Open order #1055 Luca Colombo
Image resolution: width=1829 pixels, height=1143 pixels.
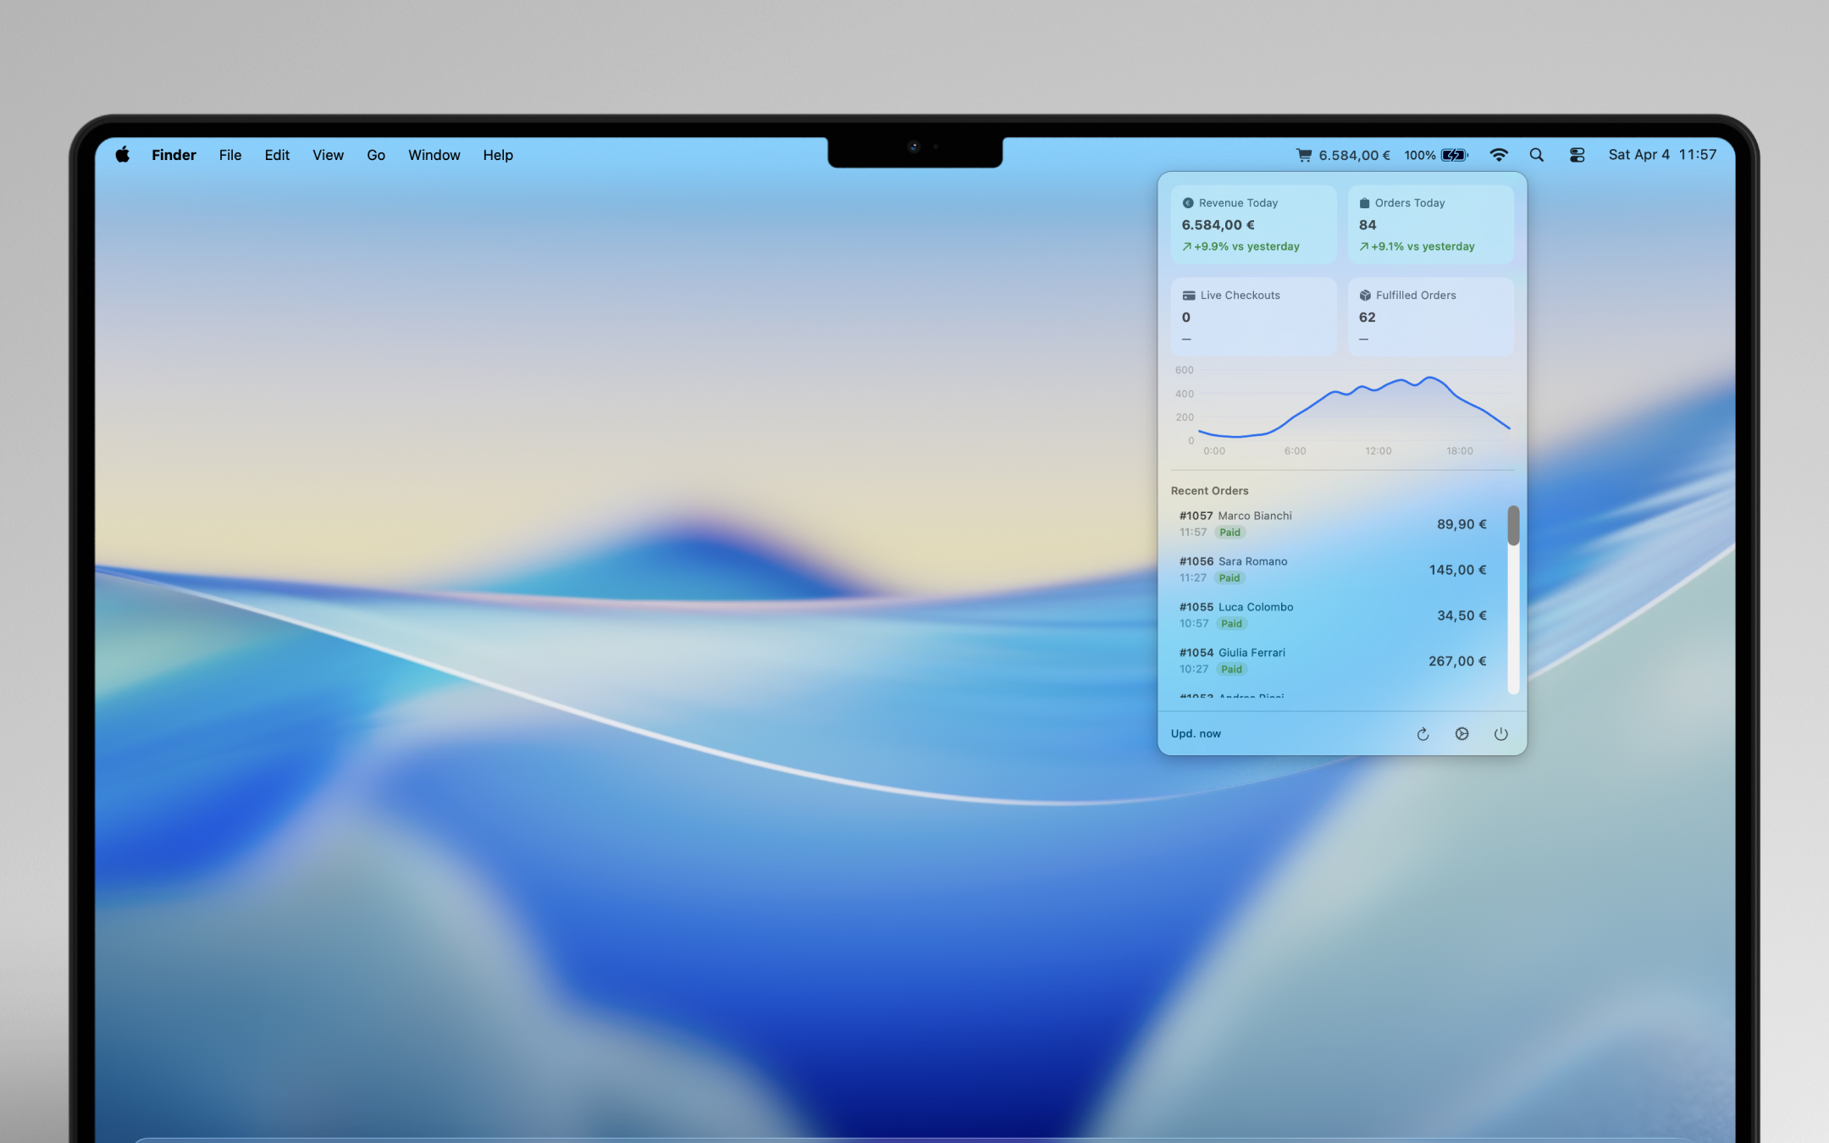[x=1333, y=616]
